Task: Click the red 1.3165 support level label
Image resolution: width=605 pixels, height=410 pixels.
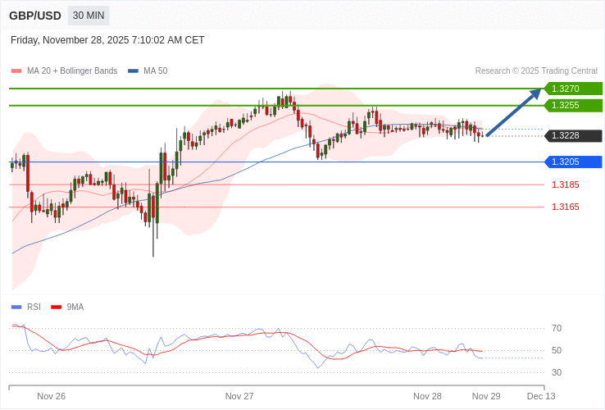Action: pyautogui.click(x=566, y=207)
